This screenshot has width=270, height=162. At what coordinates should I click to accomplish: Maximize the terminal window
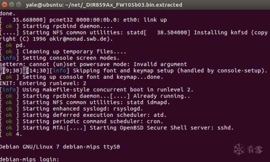[x=18, y=5]
